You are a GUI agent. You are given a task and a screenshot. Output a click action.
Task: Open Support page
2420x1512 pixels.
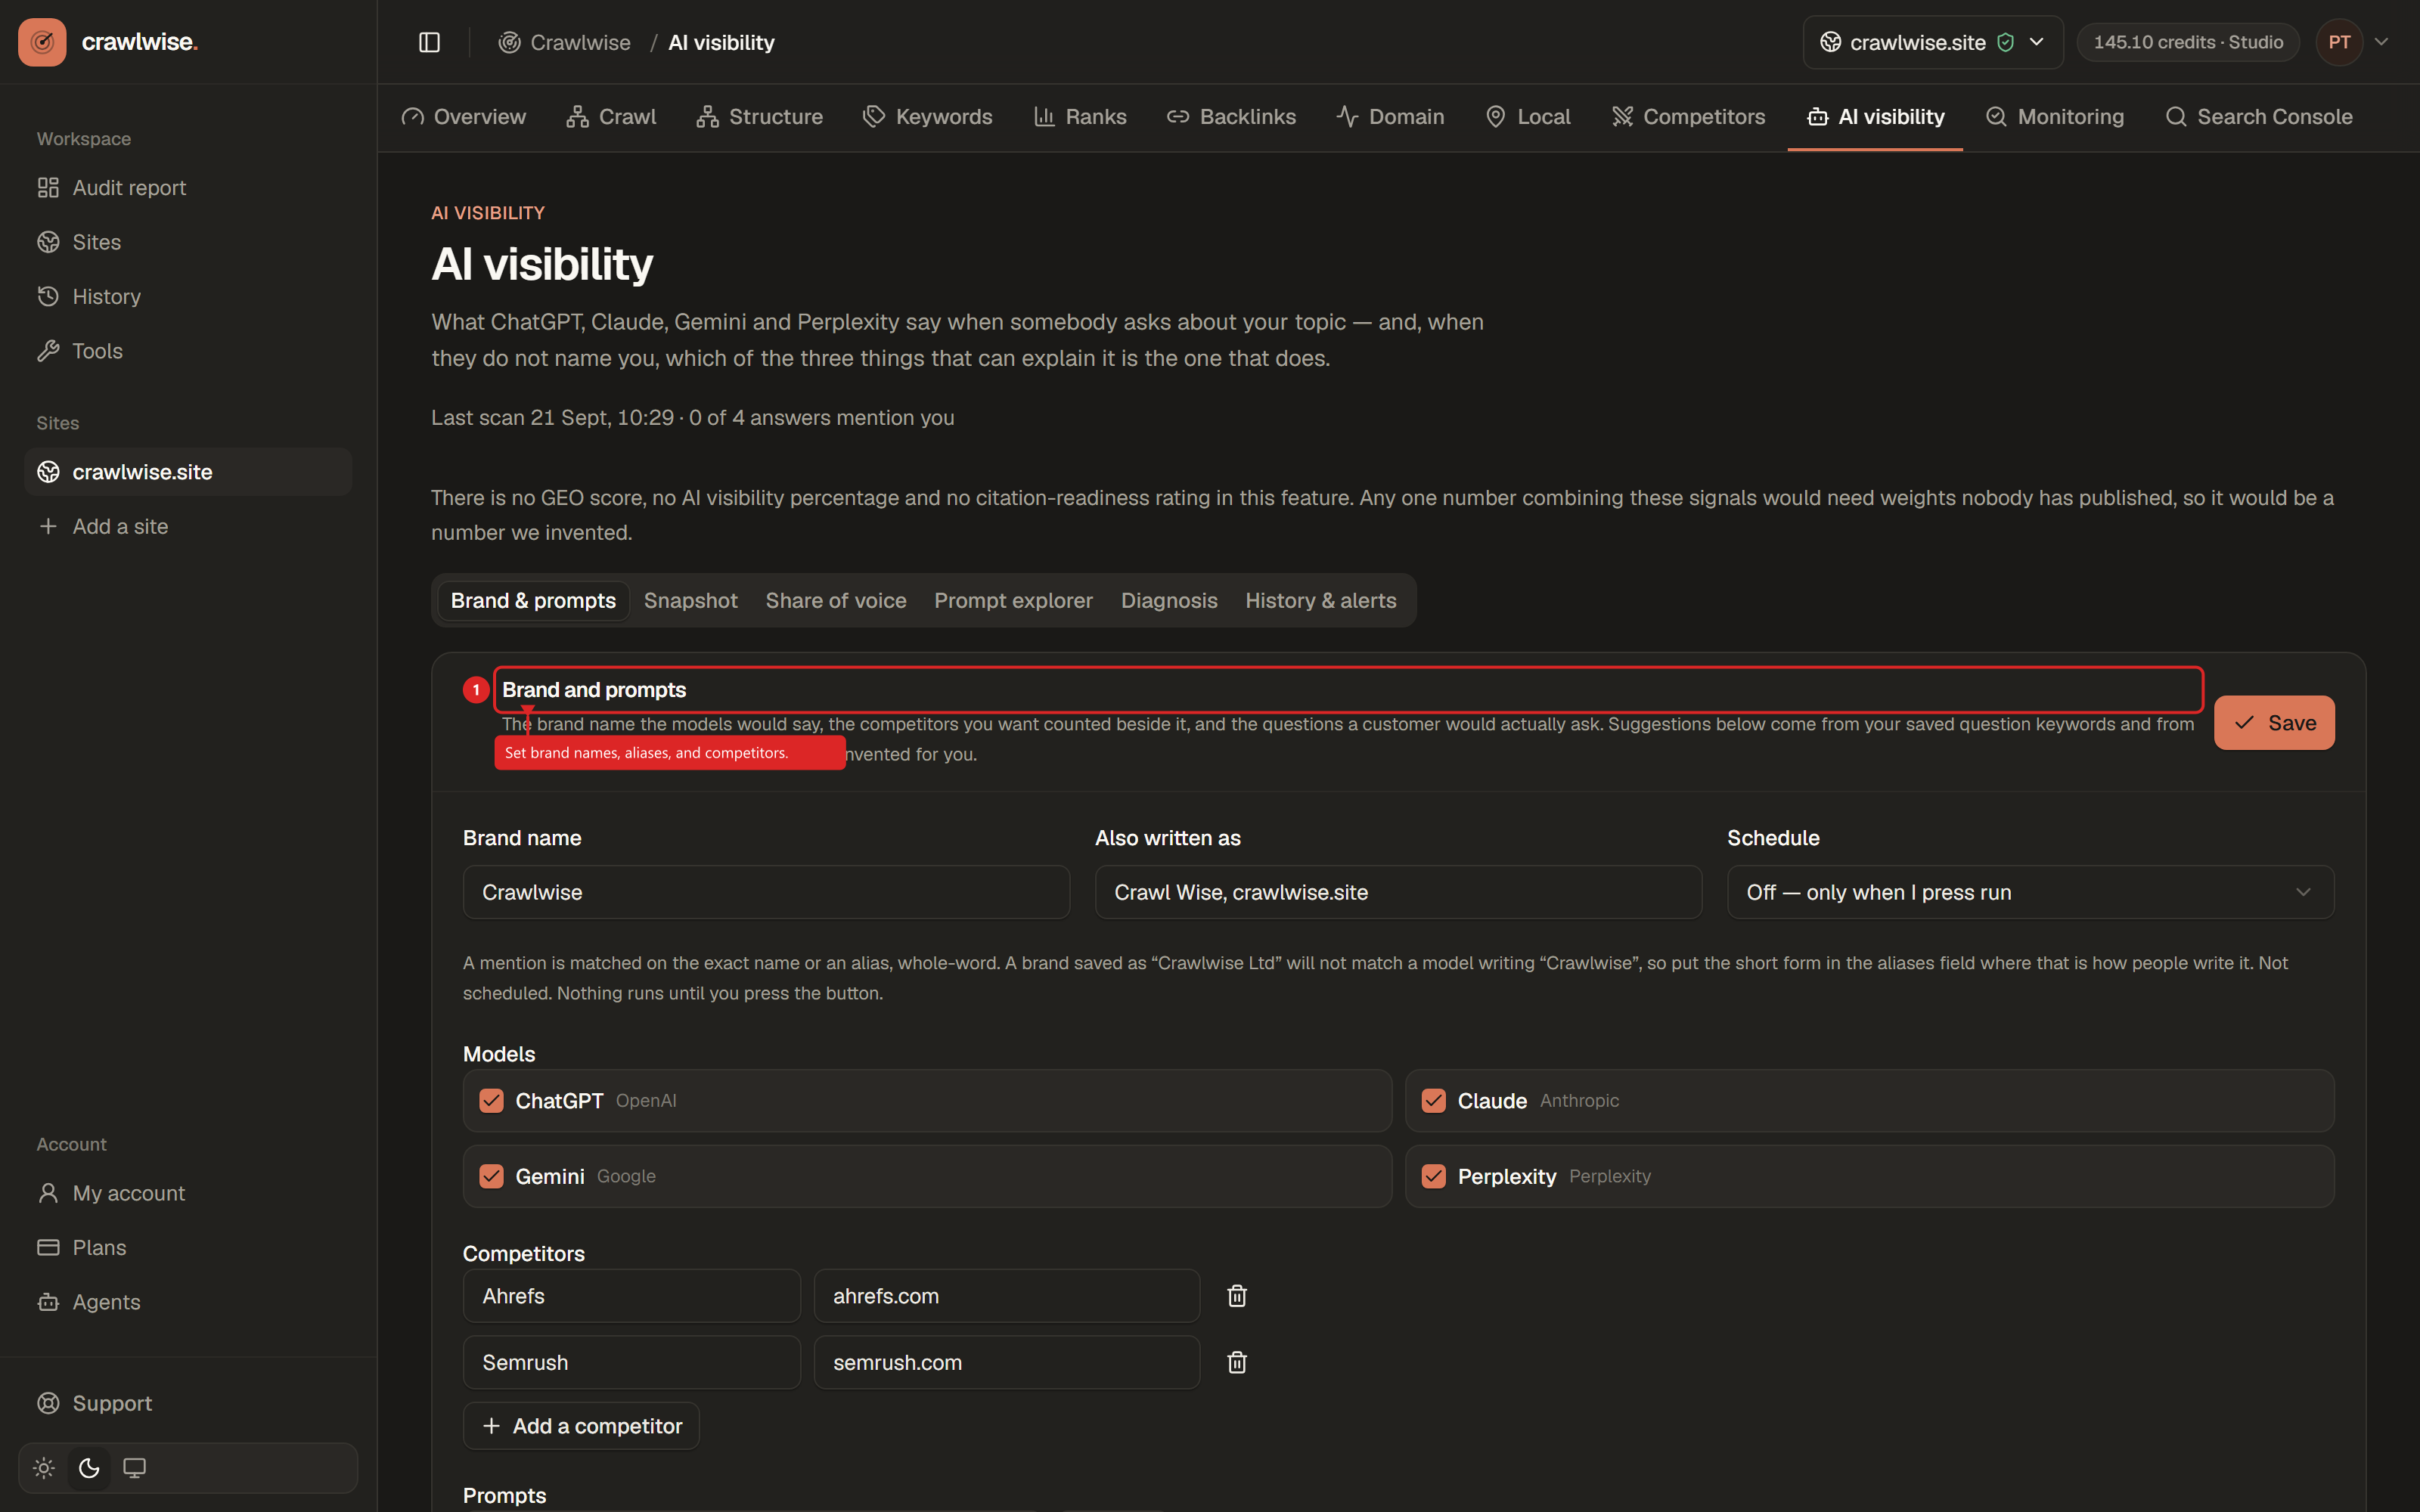click(x=188, y=1403)
